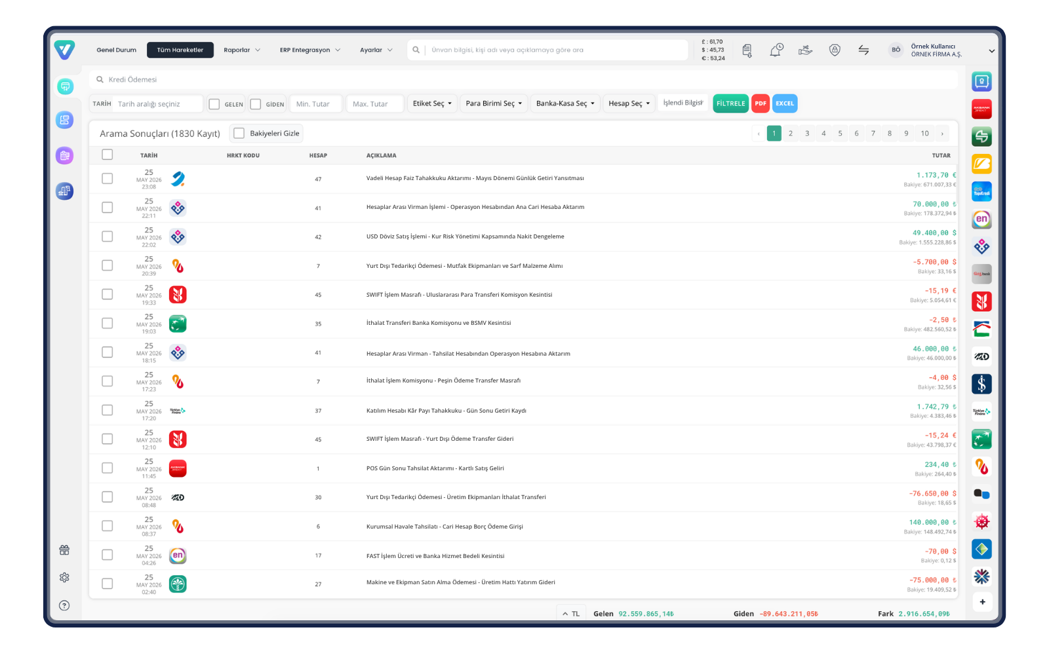Select the green monitor icon in left sidebar

pos(65,86)
